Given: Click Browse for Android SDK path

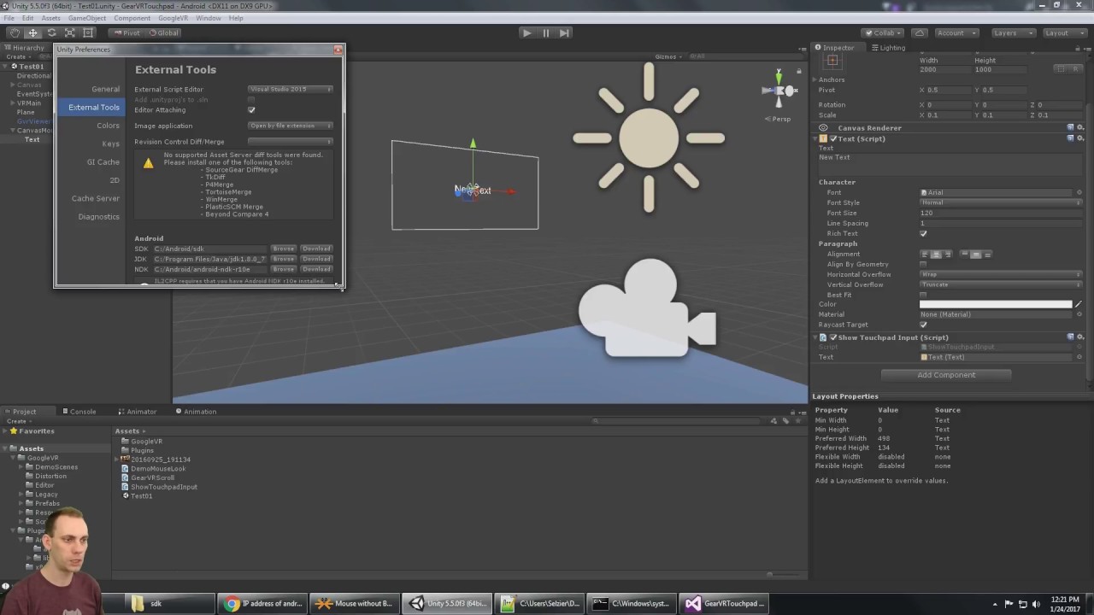Looking at the screenshot, I should tap(283, 249).
